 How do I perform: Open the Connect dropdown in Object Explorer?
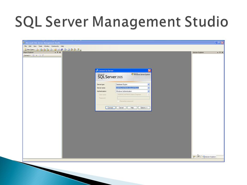(27, 55)
